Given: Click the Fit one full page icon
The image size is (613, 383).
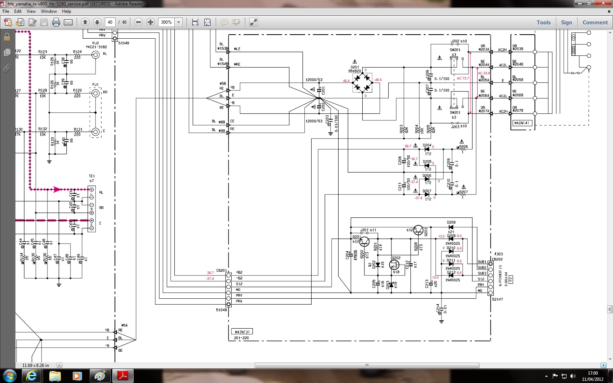Looking at the screenshot, I should click(x=207, y=22).
